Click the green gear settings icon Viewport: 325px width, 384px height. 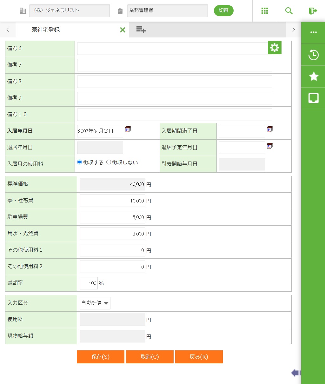point(275,48)
